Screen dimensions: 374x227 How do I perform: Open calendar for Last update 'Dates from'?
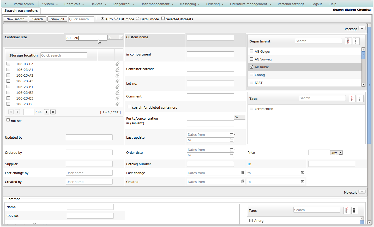coord(231,135)
